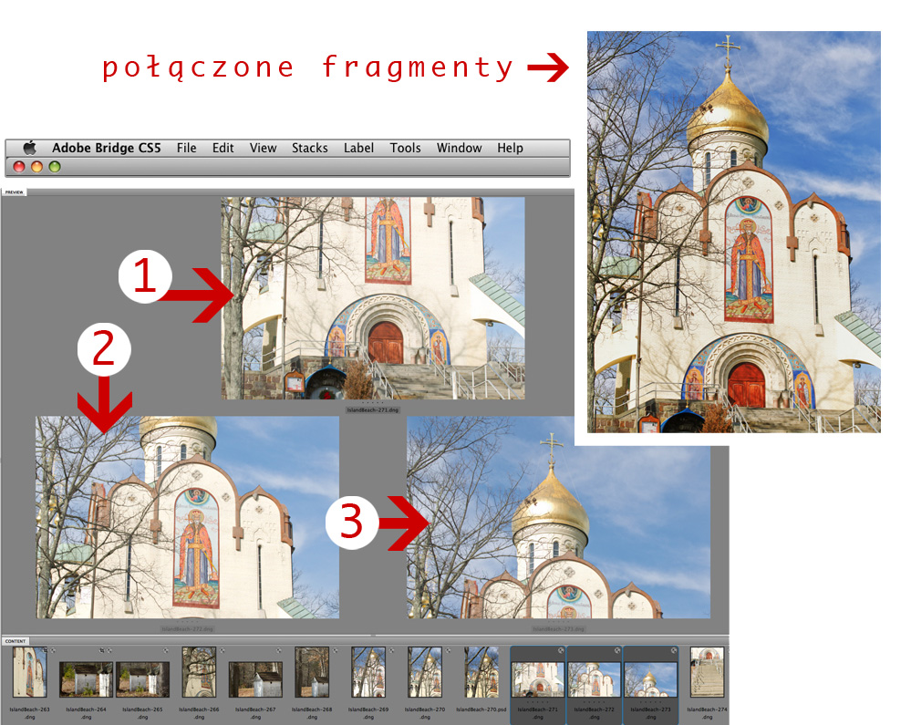
Task: Select the Content panel tab
Action: pos(16,641)
